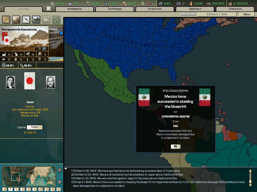Screen dimensions: 257x192
Task: Switch to terrain map mode icon
Action: (x=4, y=189)
